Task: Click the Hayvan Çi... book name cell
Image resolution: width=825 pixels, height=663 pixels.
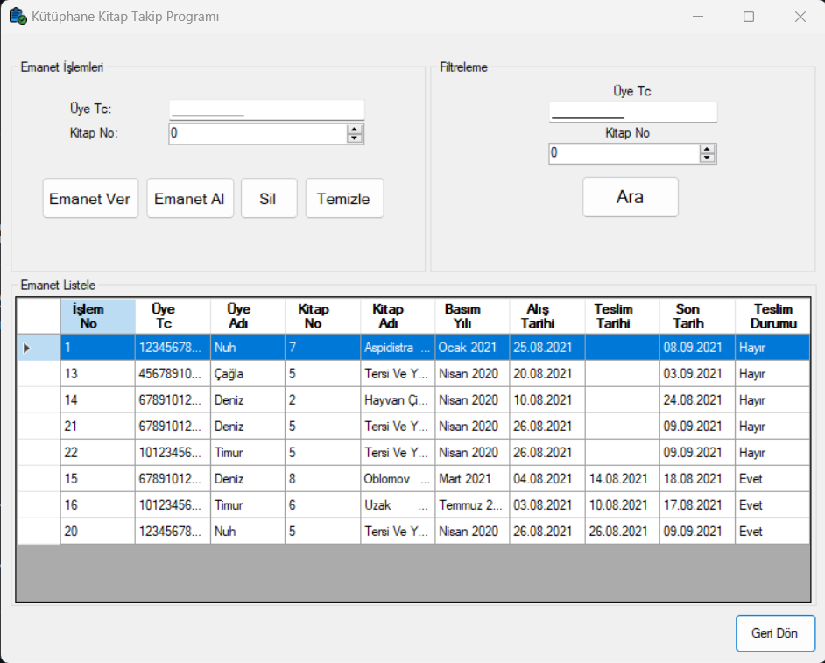Action: point(398,400)
